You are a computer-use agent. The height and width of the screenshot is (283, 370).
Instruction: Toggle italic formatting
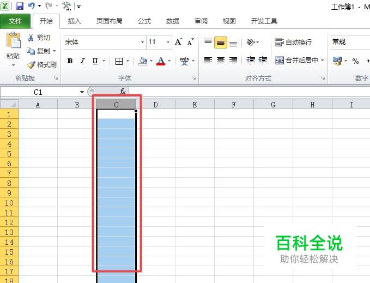click(82, 61)
